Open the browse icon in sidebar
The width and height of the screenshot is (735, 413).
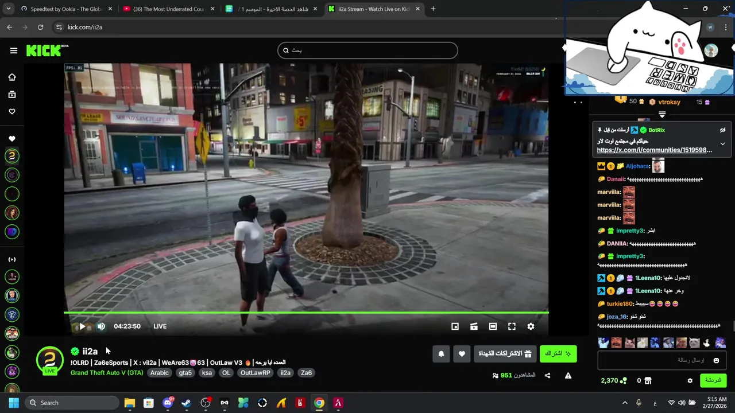12,95
